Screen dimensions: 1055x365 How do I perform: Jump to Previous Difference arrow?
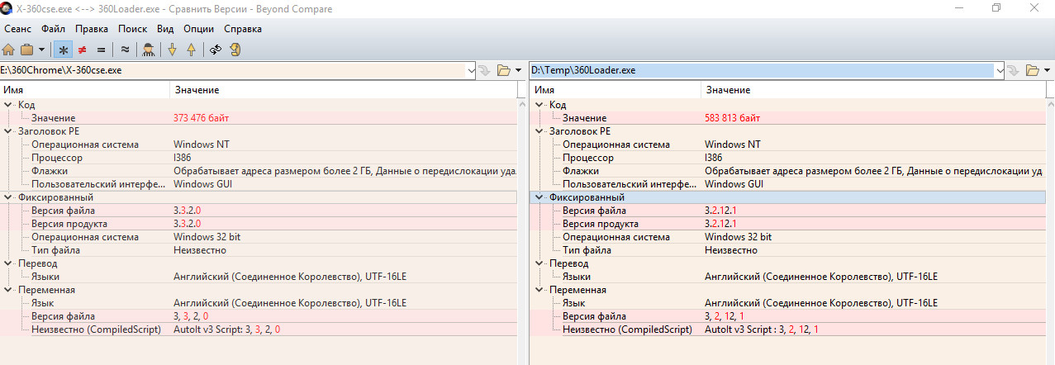[191, 50]
